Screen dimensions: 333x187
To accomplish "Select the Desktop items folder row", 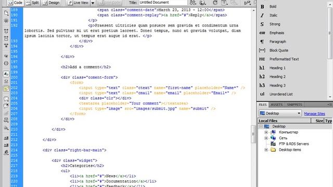I will tap(290, 150).
